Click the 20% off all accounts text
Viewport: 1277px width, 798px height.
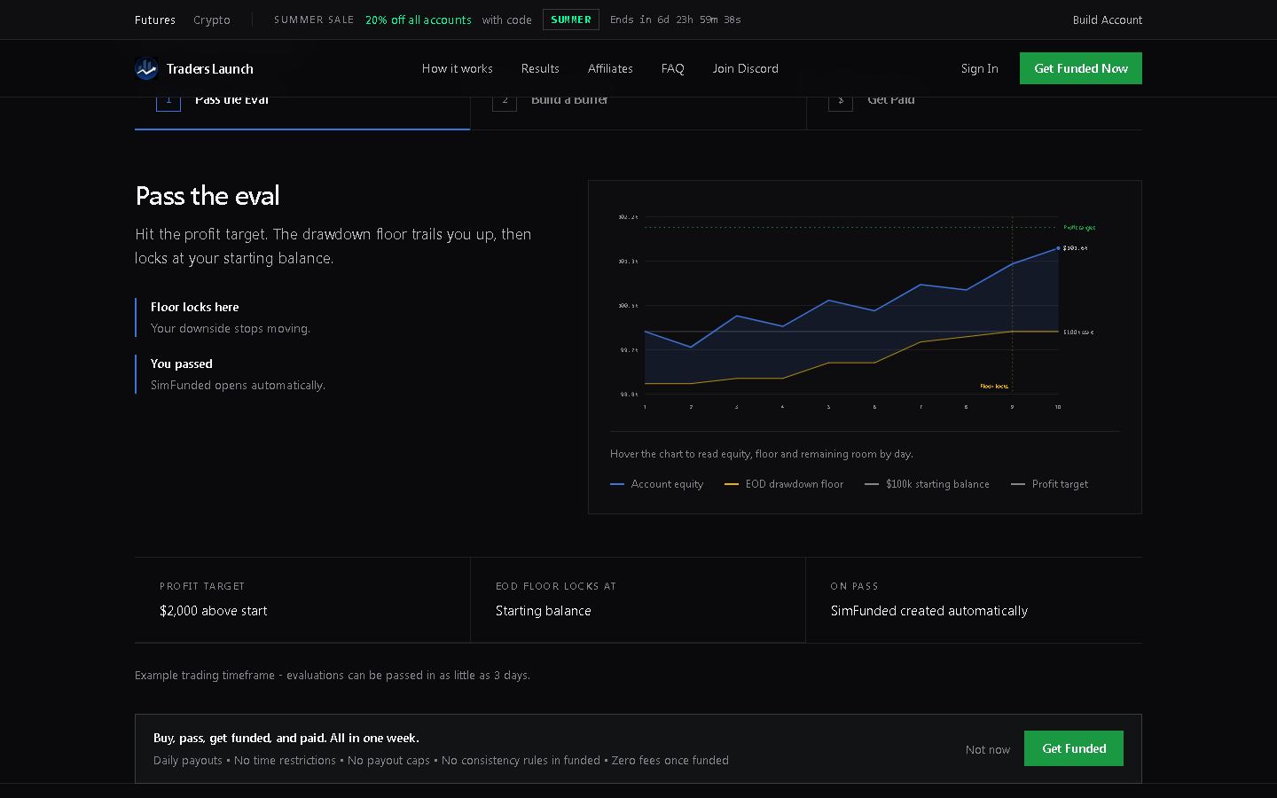(419, 20)
